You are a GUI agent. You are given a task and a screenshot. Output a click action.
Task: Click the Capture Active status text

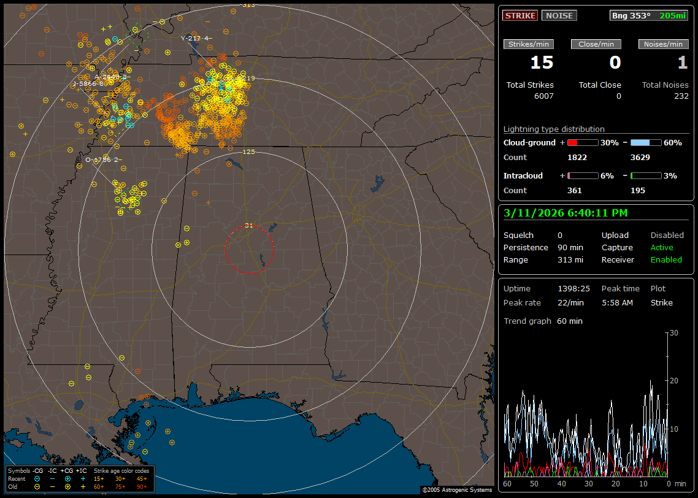click(x=662, y=247)
